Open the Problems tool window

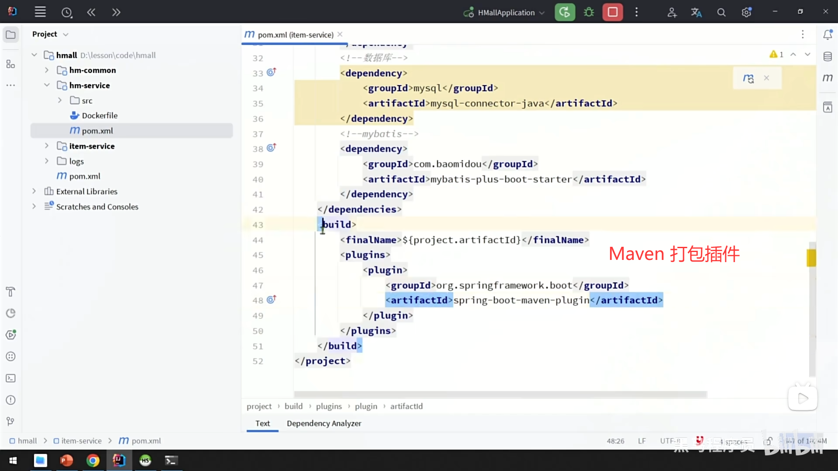(x=10, y=400)
